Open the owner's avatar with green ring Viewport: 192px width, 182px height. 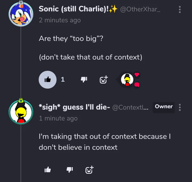(x=21, y=112)
